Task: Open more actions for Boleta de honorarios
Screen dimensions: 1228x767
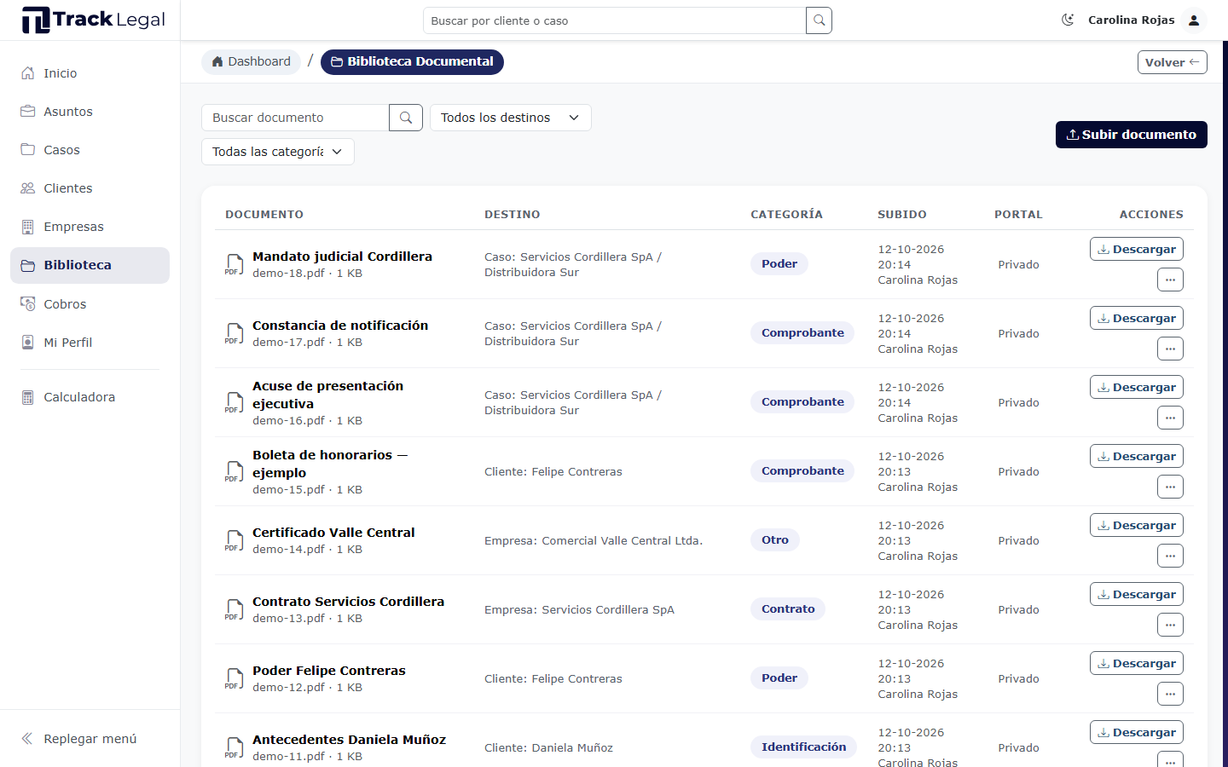Action: click(1170, 487)
